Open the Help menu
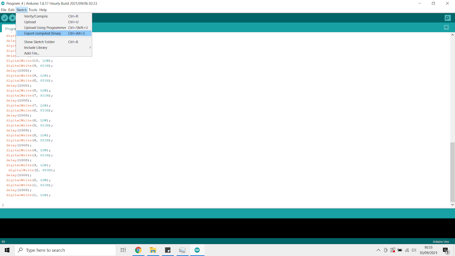The image size is (455, 256). point(43,10)
